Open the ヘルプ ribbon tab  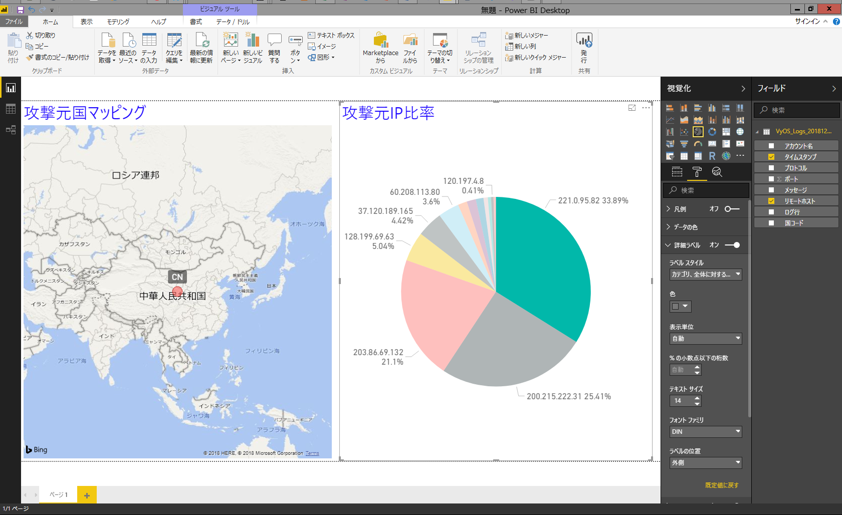(159, 22)
